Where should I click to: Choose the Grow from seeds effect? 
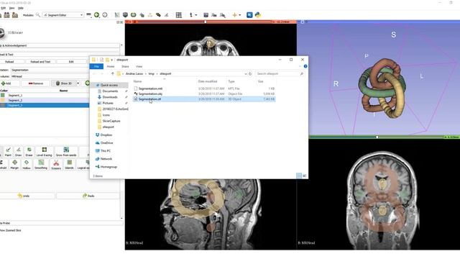(x=66, y=152)
